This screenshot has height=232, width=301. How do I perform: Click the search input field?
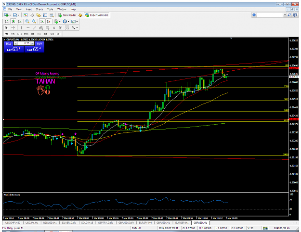click(270, 15)
